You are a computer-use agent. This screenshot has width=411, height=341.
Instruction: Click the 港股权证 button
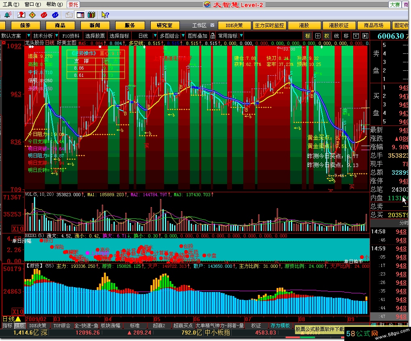(339, 25)
